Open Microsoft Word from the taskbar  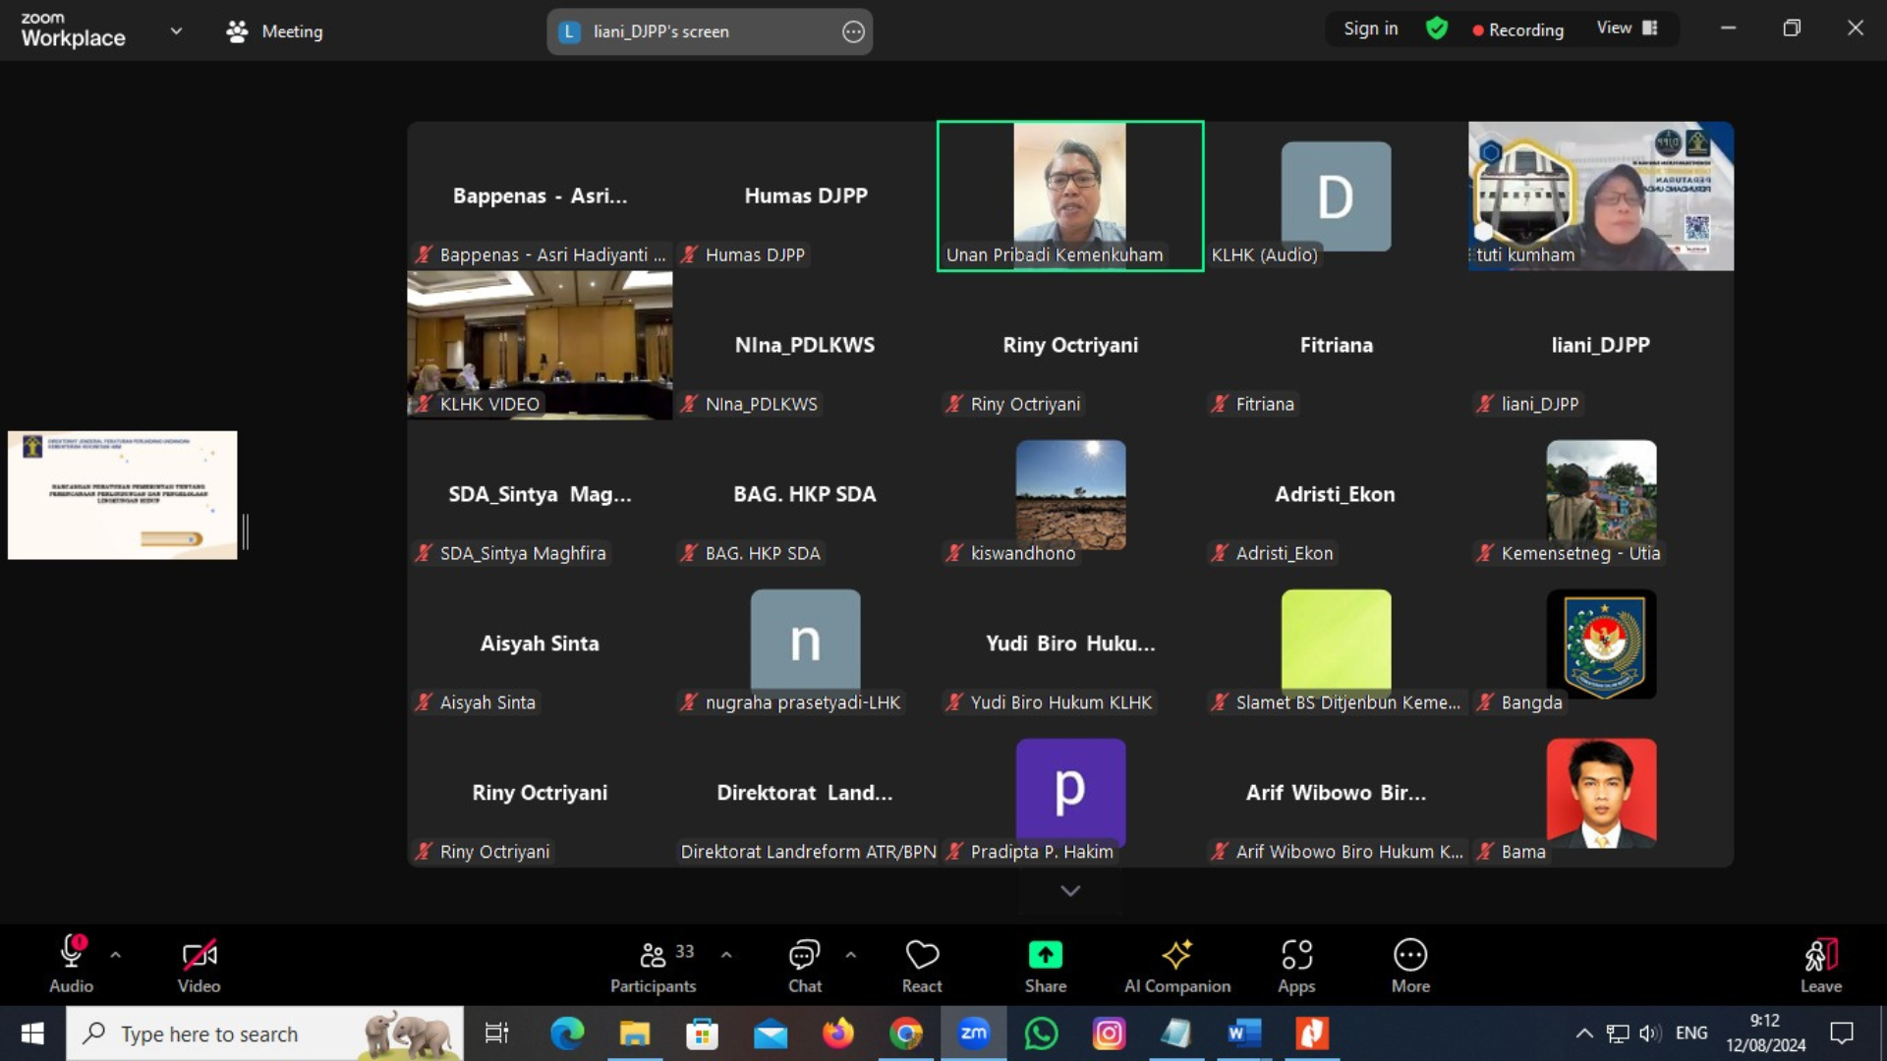tap(1243, 1033)
